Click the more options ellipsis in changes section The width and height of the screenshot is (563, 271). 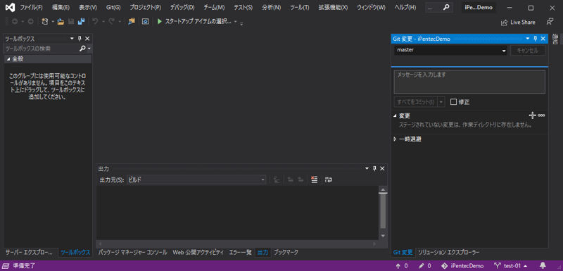pyautogui.click(x=541, y=115)
